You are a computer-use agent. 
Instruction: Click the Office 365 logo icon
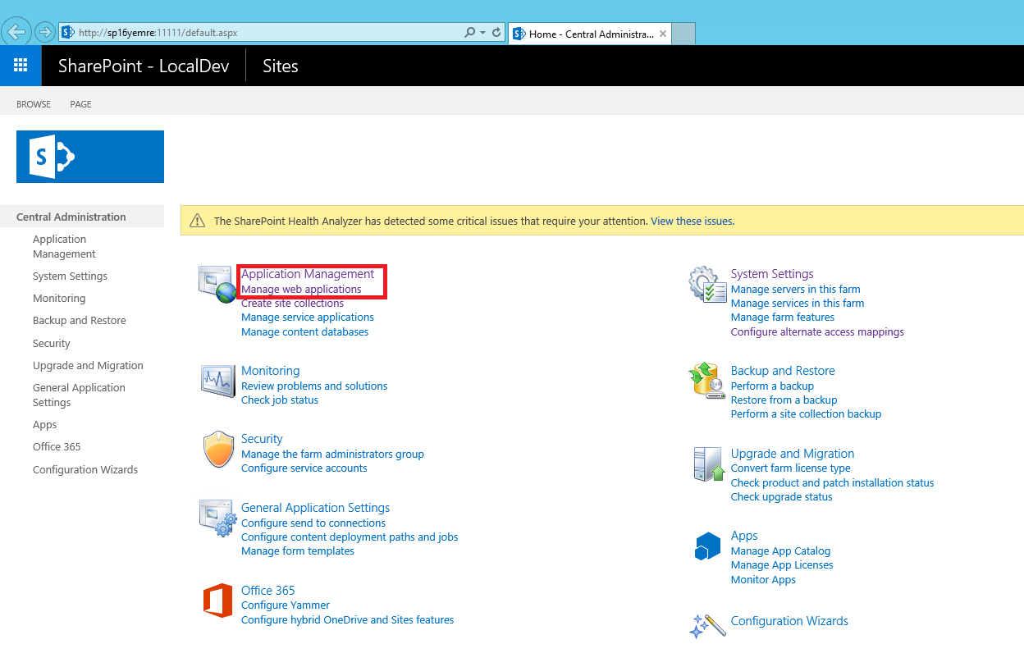click(217, 601)
